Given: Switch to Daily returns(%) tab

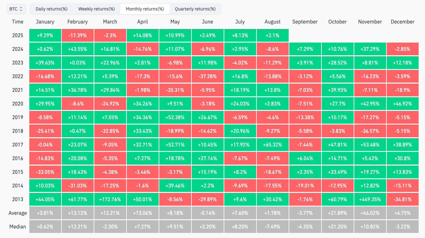Looking at the screenshot, I should click(x=51, y=9).
